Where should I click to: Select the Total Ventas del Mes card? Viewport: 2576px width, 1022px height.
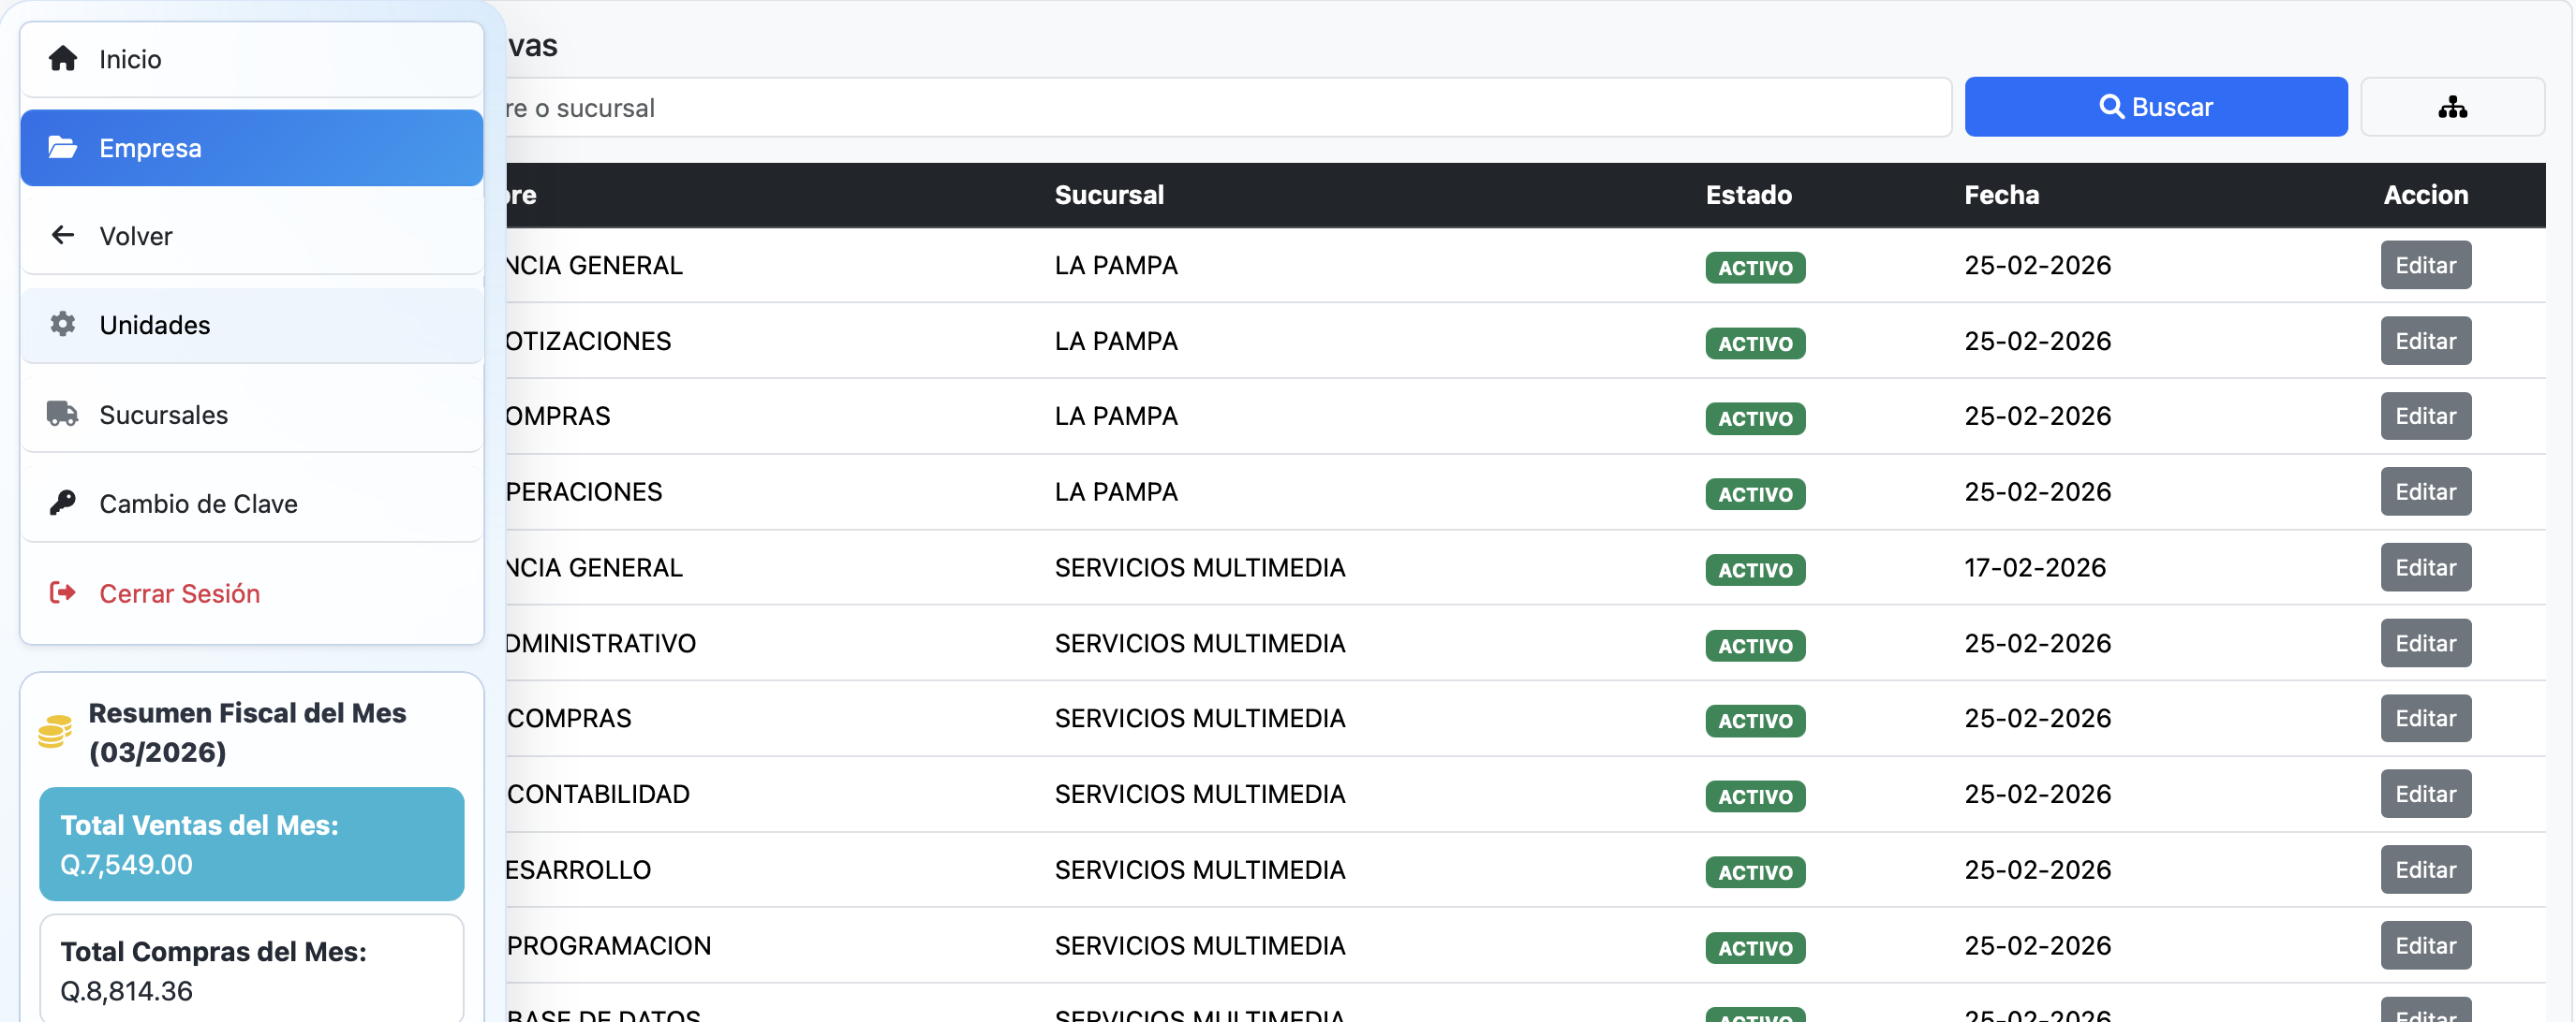coord(251,843)
